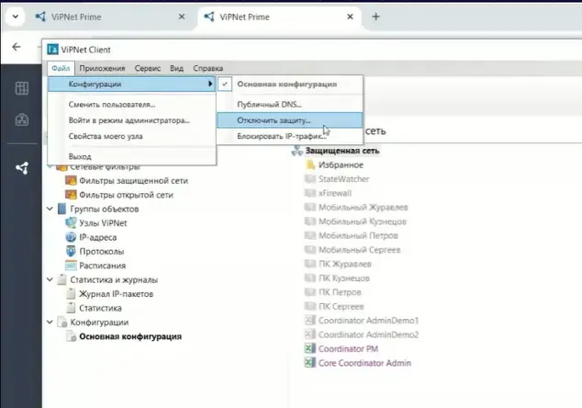This screenshot has width=582, height=408.
Task: Select ПК Сергеев node
Action: point(341,307)
